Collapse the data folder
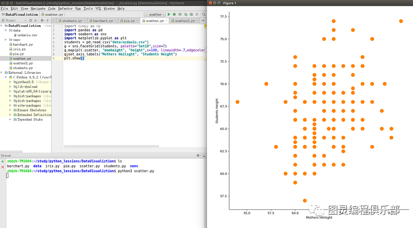Screen dimensions: 413x228 [6, 30]
